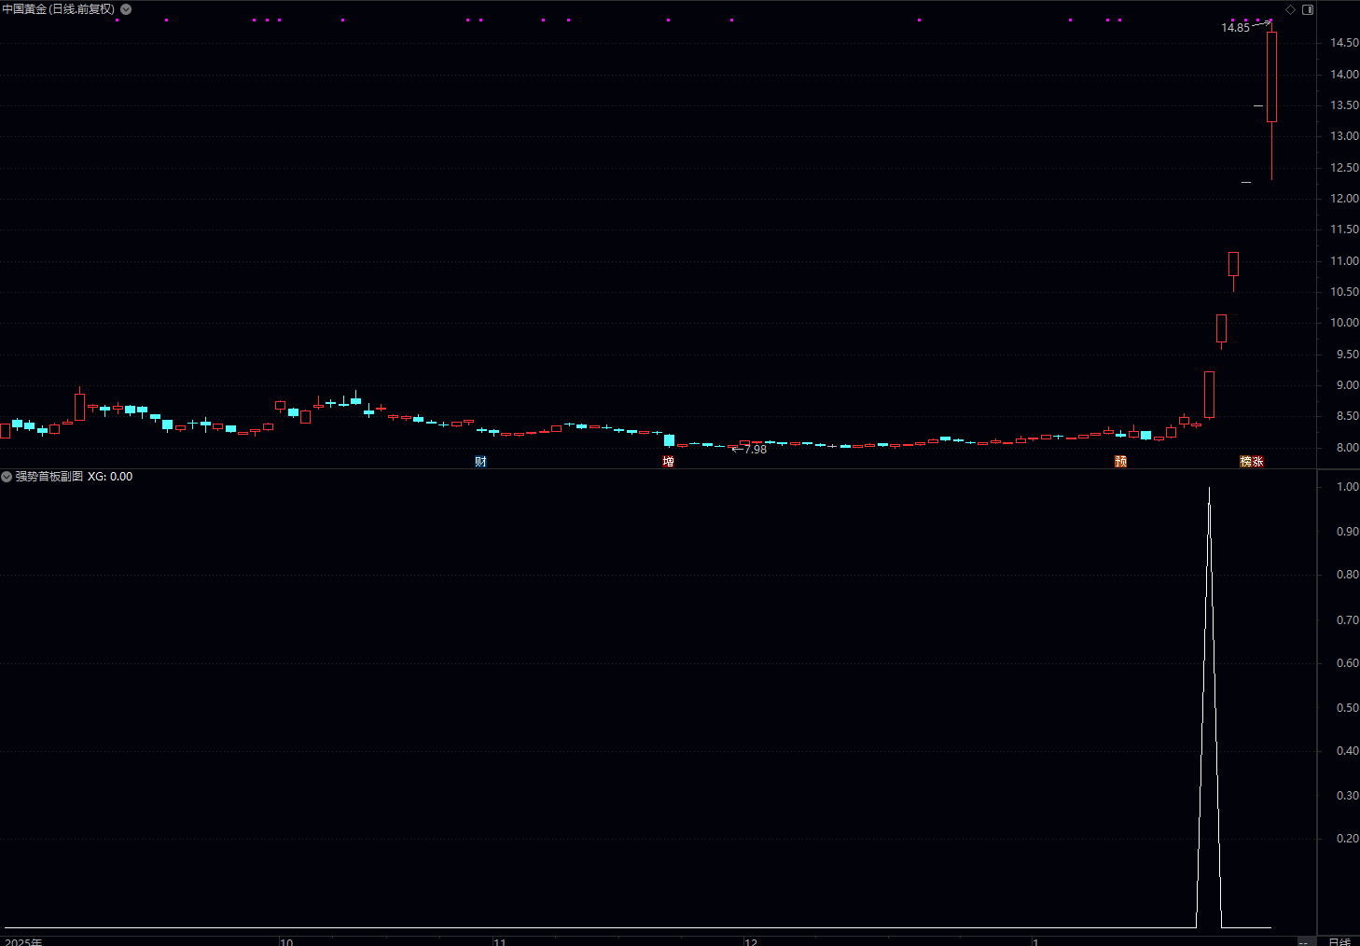
Task: Click the 12.00 price axis label
Action: (x=1344, y=199)
